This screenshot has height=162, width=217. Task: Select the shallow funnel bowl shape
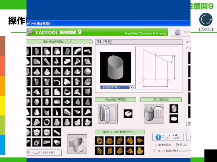point(57,142)
